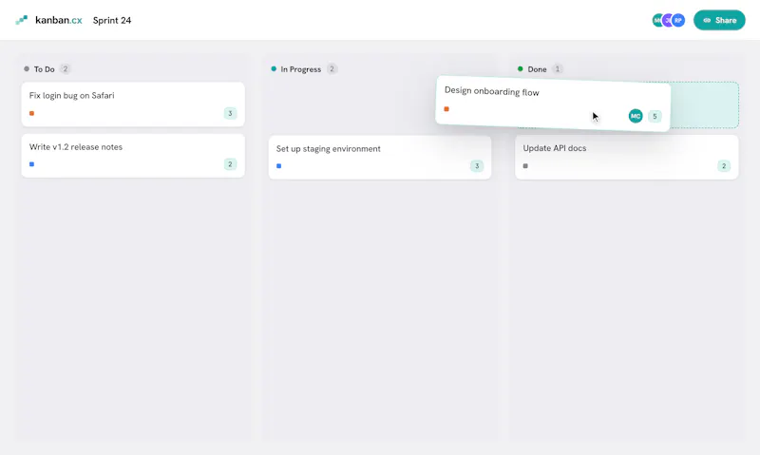The height and width of the screenshot is (455, 760).
Task: Click the kanban.cx logo icon
Action: pyautogui.click(x=21, y=20)
